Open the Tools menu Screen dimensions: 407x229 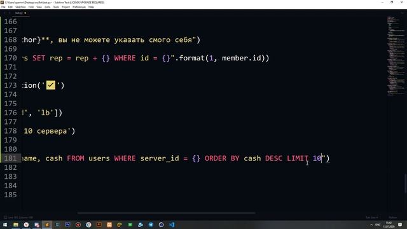(56, 7)
